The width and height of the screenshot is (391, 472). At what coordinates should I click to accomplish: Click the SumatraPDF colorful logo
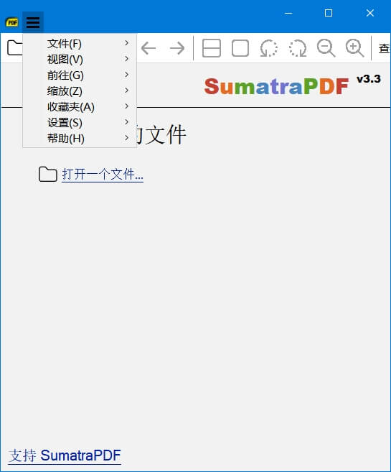pos(276,86)
